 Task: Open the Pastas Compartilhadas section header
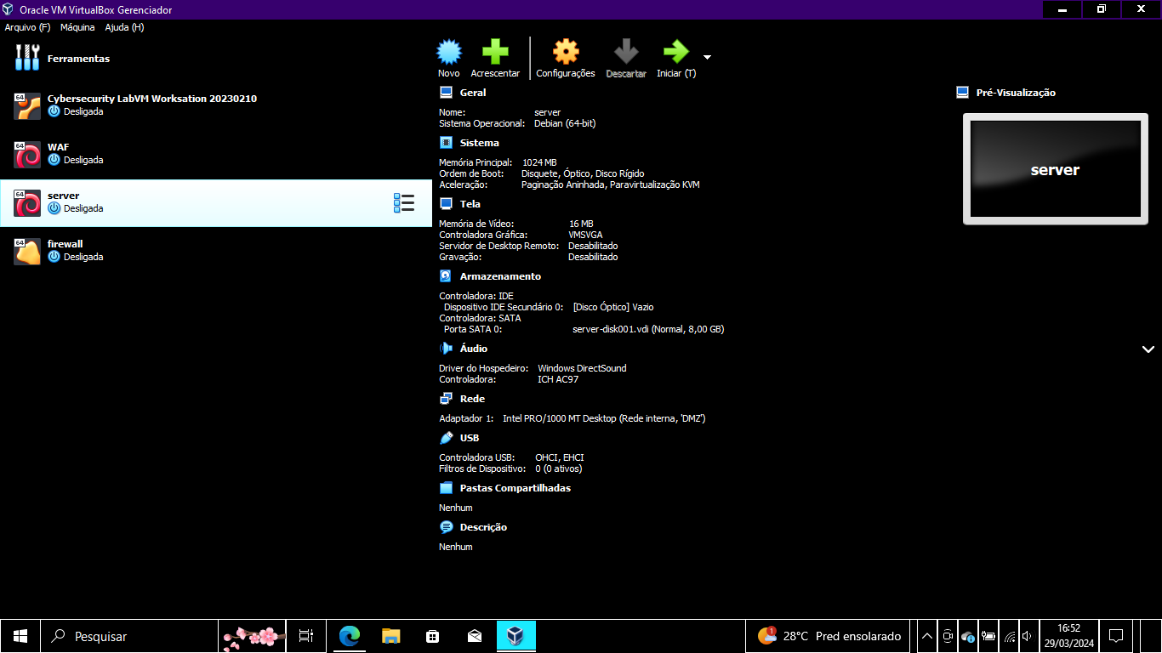click(x=515, y=488)
